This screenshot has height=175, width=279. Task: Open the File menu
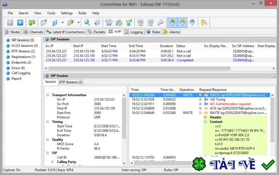pyautogui.click(x=10, y=13)
